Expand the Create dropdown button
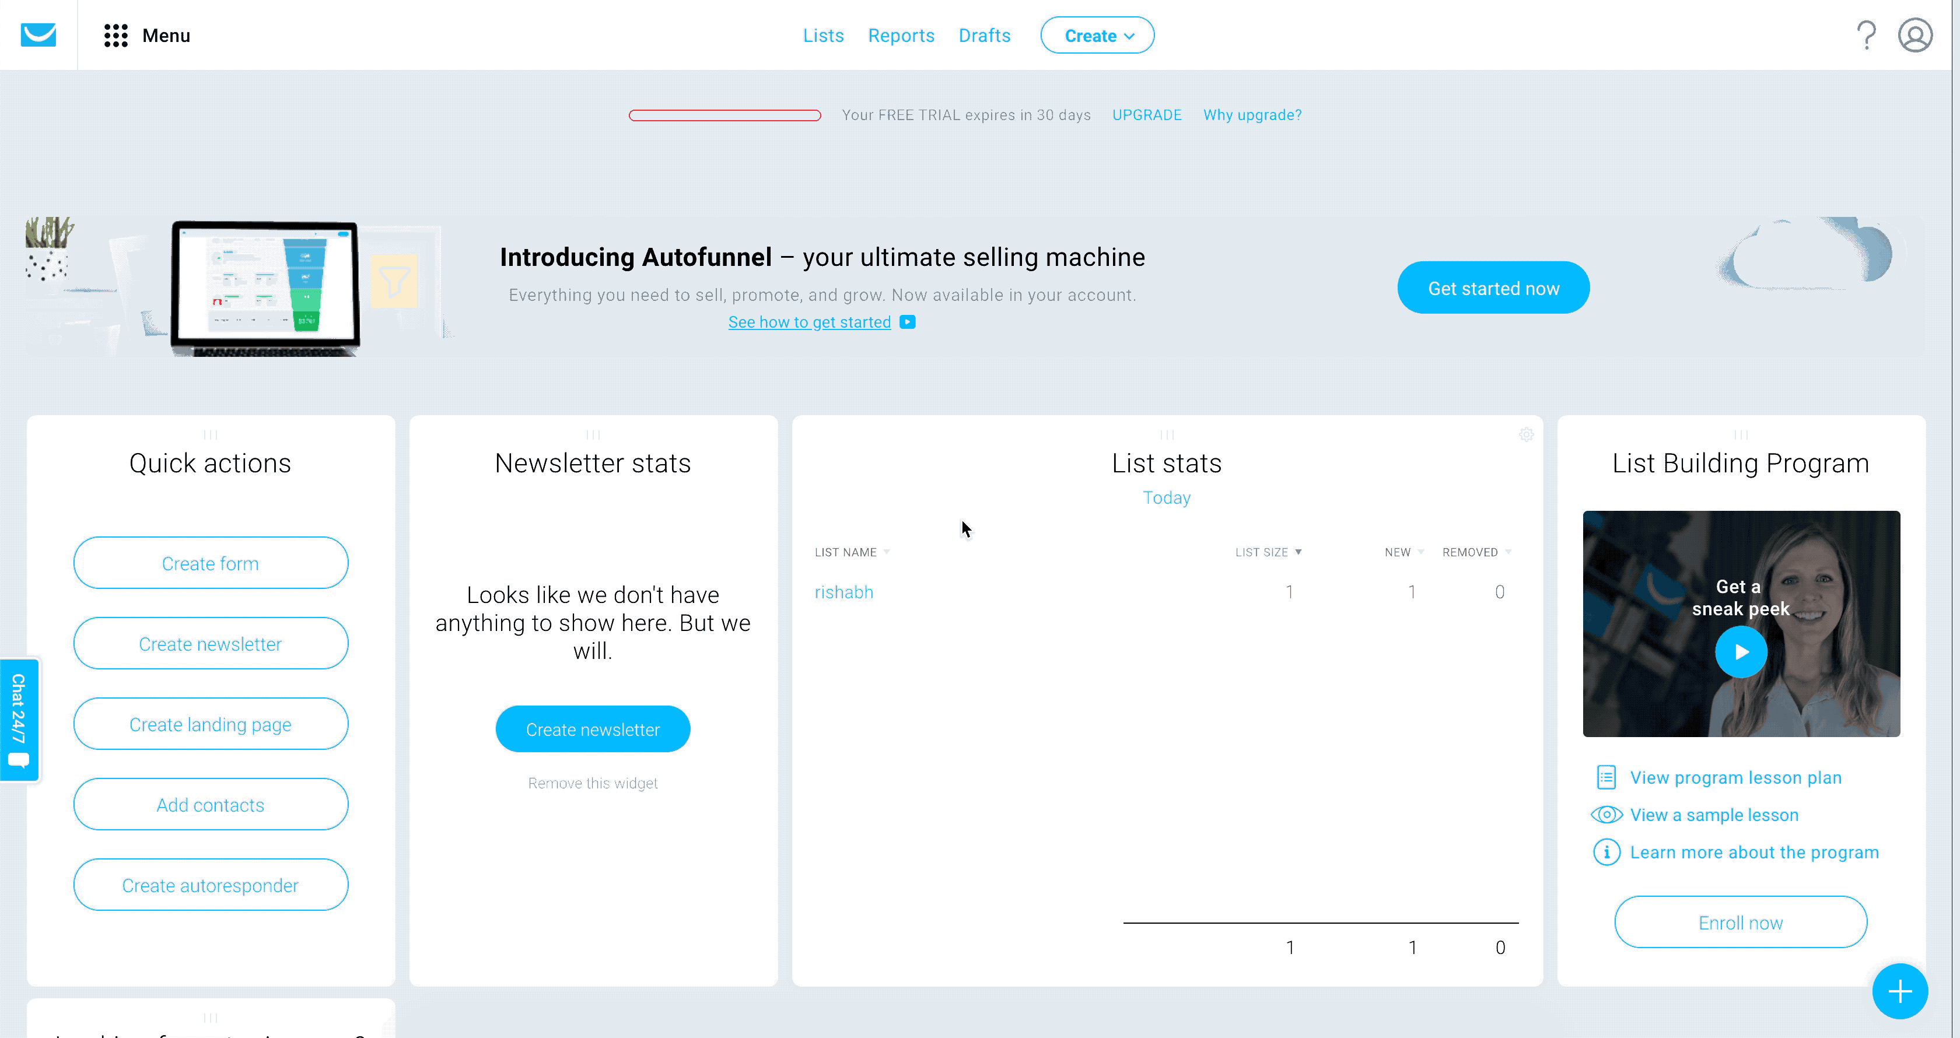Screen dimensions: 1960x1038 pos(1097,36)
